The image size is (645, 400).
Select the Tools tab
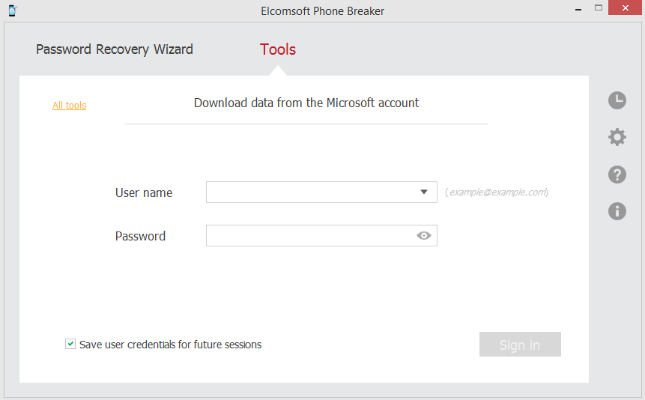278,49
